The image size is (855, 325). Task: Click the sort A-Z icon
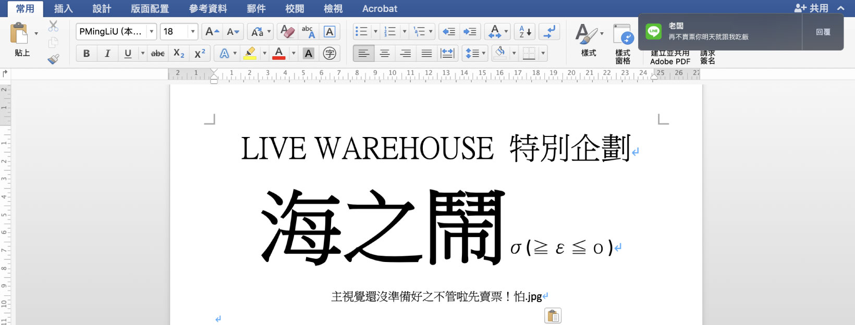tap(524, 32)
